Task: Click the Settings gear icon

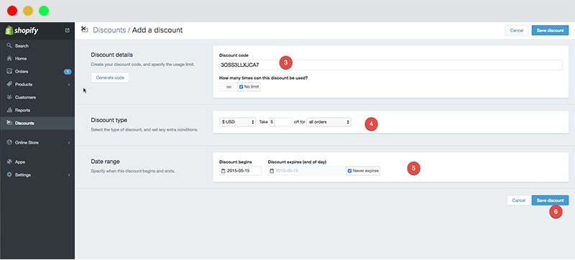Action: pos(9,175)
